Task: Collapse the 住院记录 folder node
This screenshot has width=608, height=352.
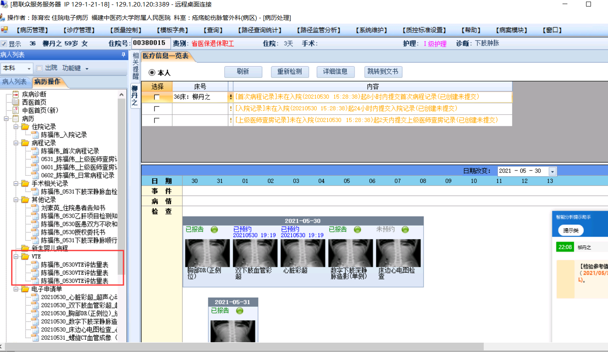Action: click(16, 127)
